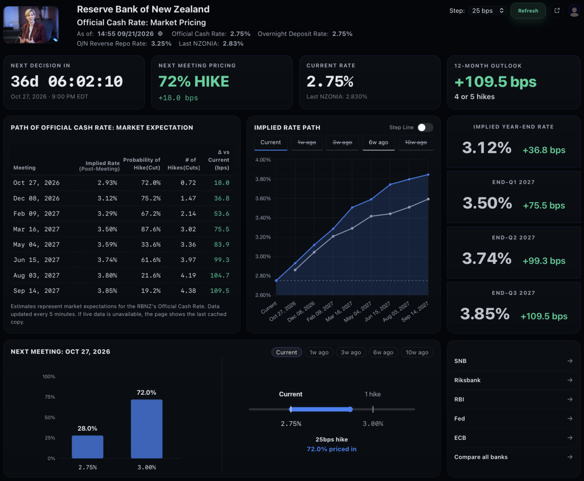Viewport: 584px width, 481px height.
Task: Click the arrow icon next to ECB
Action: tap(570, 438)
